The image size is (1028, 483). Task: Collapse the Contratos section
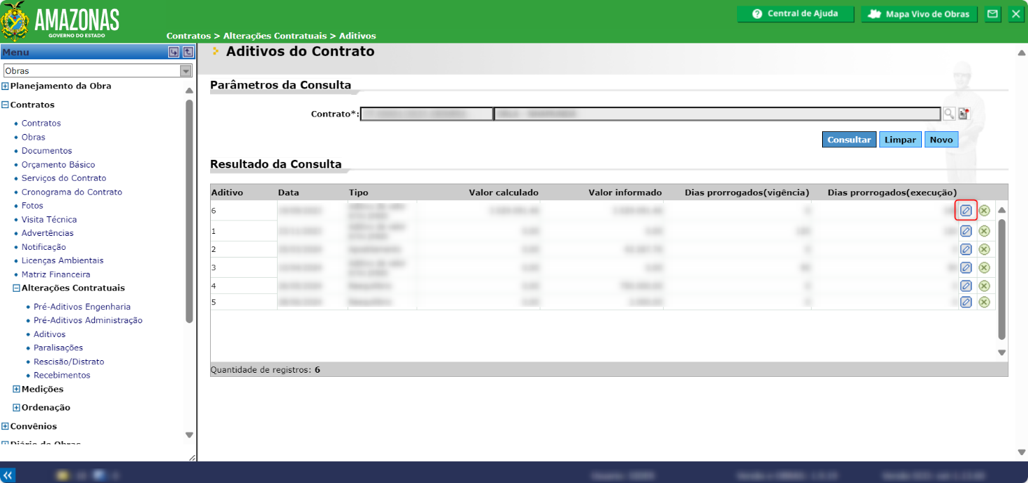tap(5, 105)
